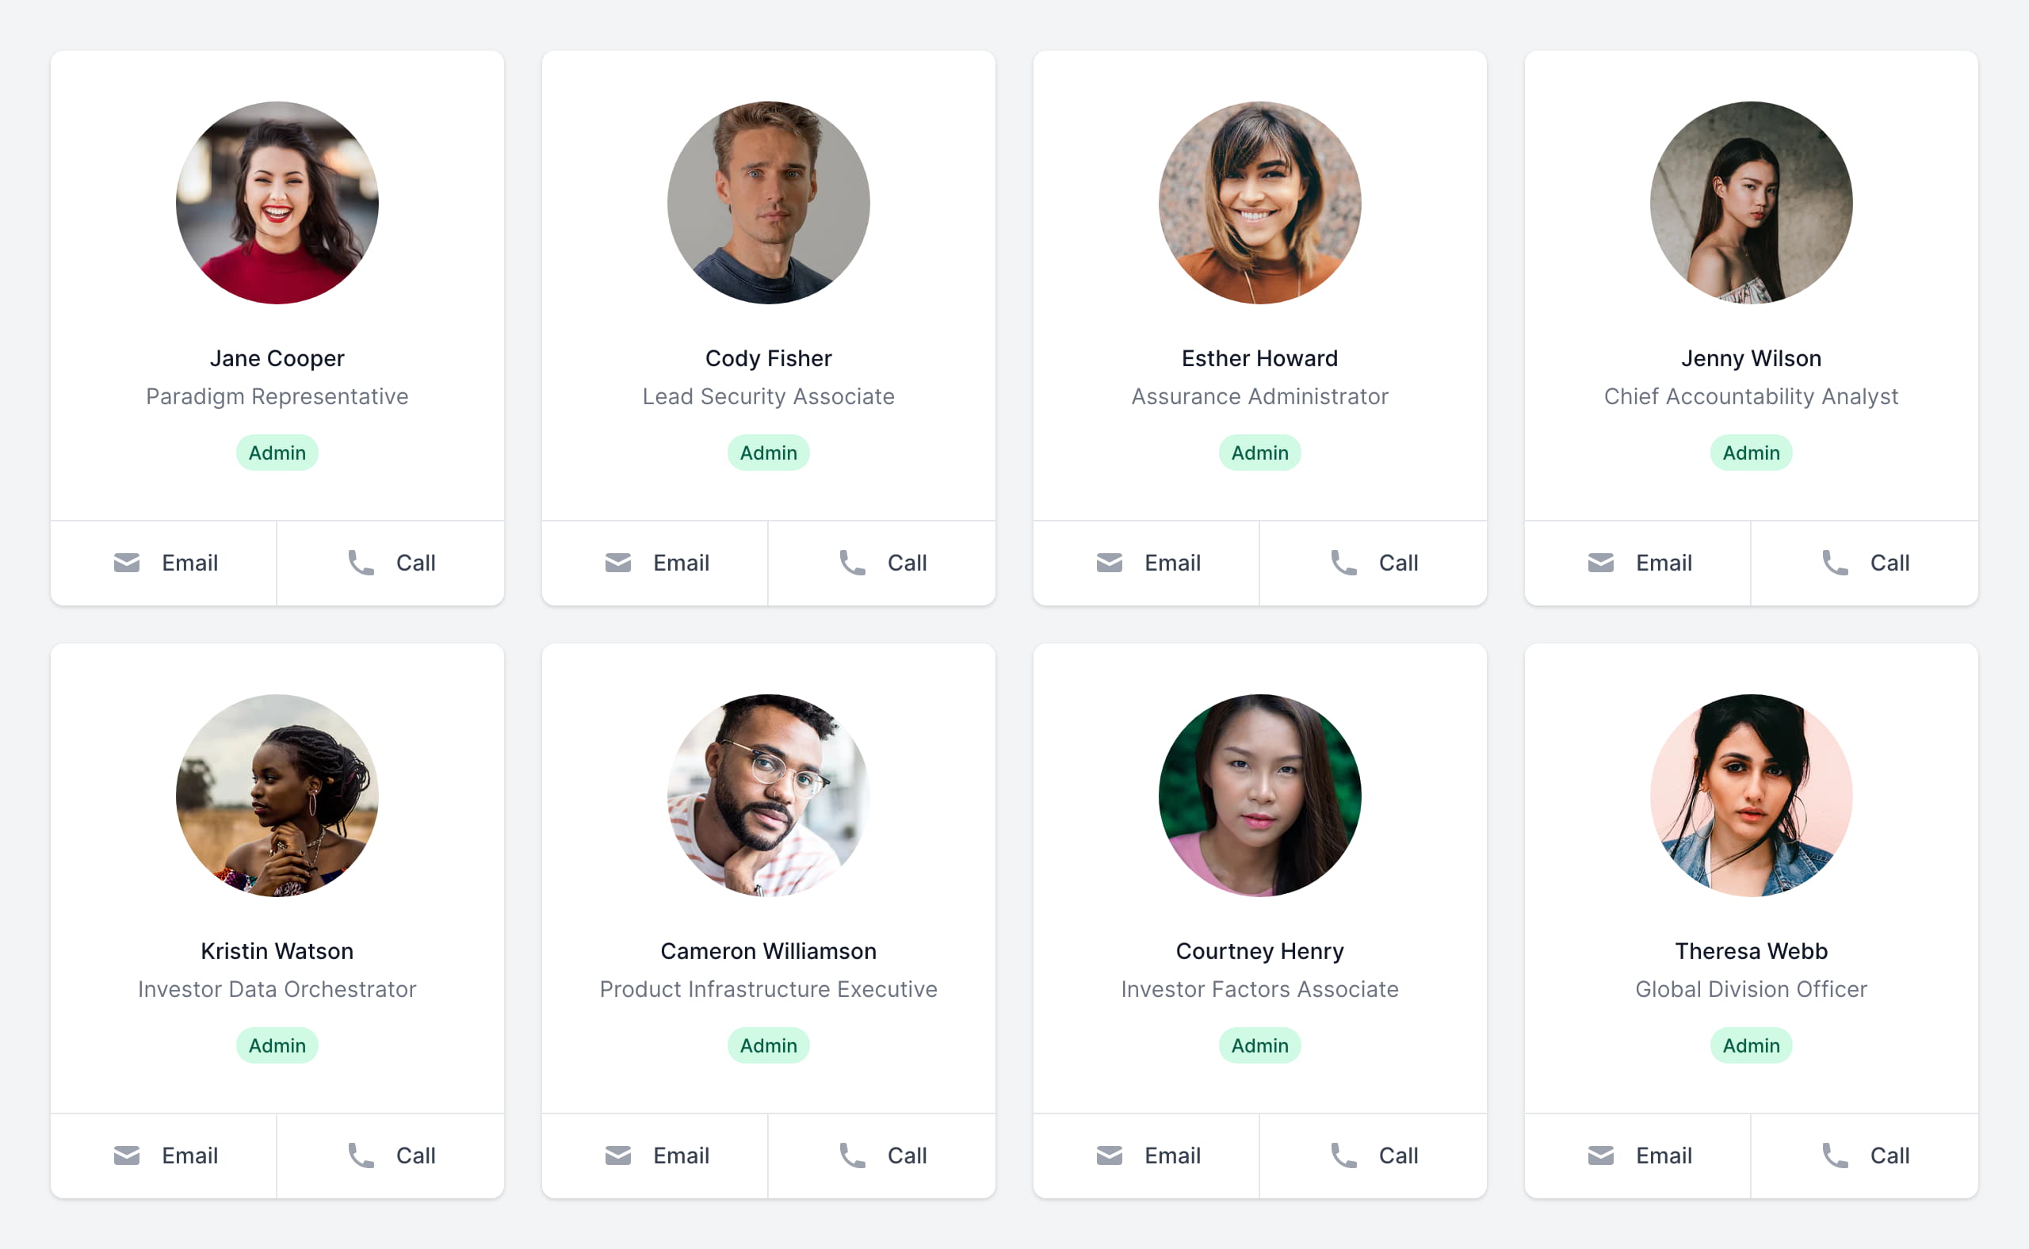Click Theresa Webb's profile picture
2029x1249 pixels.
(x=1751, y=795)
